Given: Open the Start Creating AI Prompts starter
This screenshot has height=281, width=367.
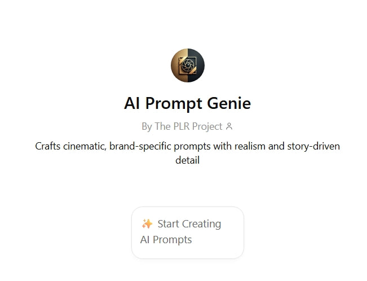Looking at the screenshot, I should click(x=187, y=232).
